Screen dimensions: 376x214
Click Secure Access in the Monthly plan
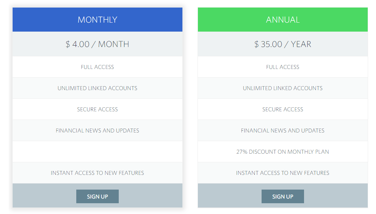pyautogui.click(x=97, y=109)
